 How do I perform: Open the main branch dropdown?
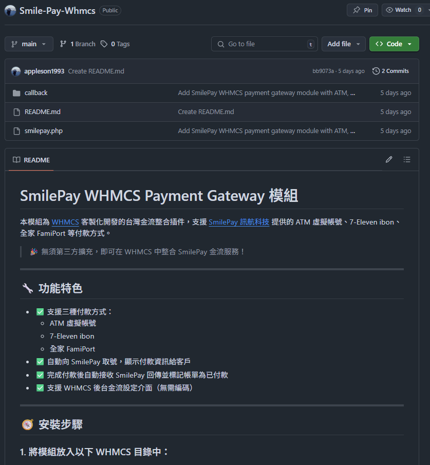pyautogui.click(x=29, y=44)
